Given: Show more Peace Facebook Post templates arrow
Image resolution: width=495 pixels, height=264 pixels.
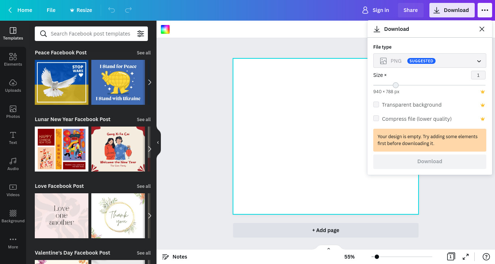Looking at the screenshot, I should tap(149, 82).
